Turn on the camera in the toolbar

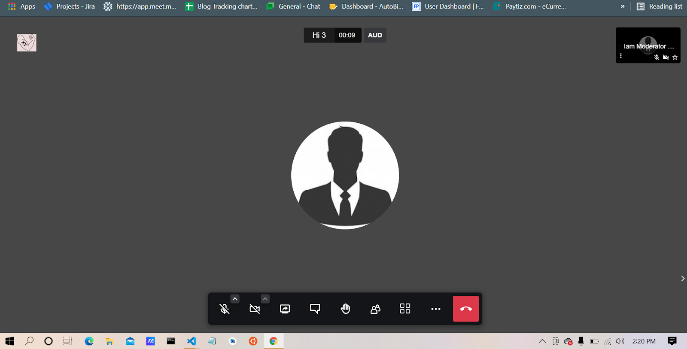[x=255, y=309]
